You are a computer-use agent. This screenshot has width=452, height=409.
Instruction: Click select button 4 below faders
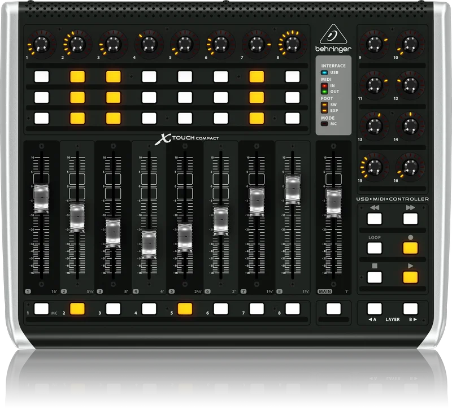point(149,308)
